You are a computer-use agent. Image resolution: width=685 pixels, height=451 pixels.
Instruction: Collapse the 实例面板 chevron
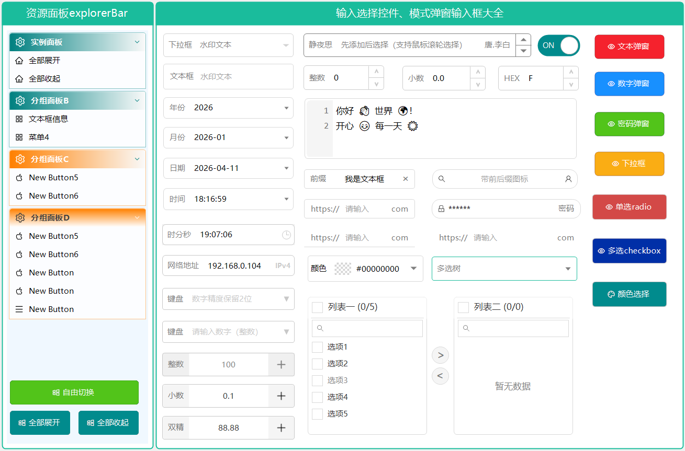click(x=137, y=42)
